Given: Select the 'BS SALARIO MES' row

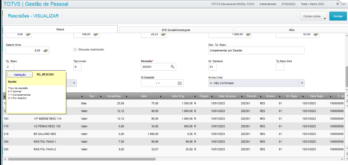Looking at the screenshot, I should tap(174, 134).
